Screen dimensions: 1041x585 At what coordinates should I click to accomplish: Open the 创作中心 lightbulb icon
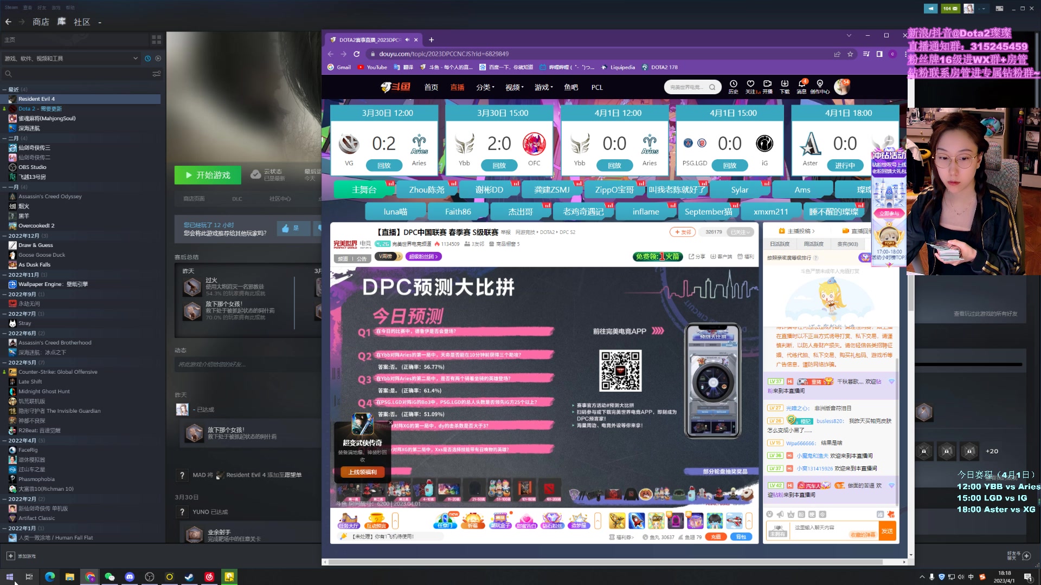(820, 84)
